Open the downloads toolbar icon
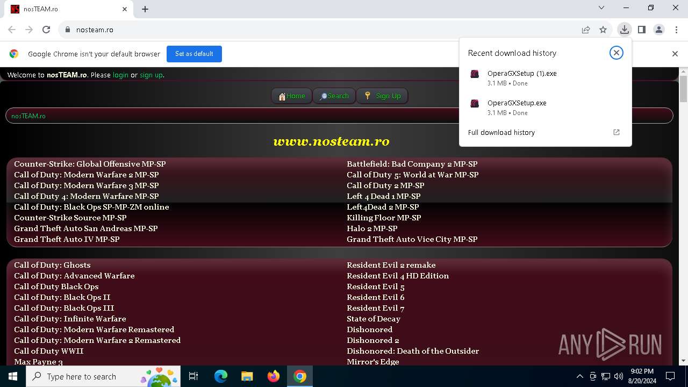This screenshot has width=688, height=387. pos(624,30)
